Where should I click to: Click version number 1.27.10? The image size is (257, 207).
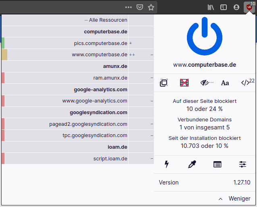click(x=242, y=182)
